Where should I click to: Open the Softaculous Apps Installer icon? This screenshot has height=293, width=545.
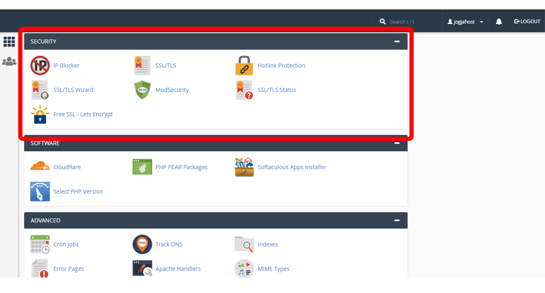coord(244,167)
